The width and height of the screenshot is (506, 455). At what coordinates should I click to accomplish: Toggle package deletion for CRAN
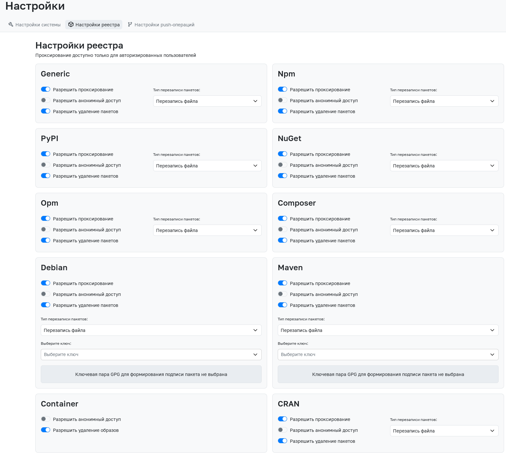[283, 441]
